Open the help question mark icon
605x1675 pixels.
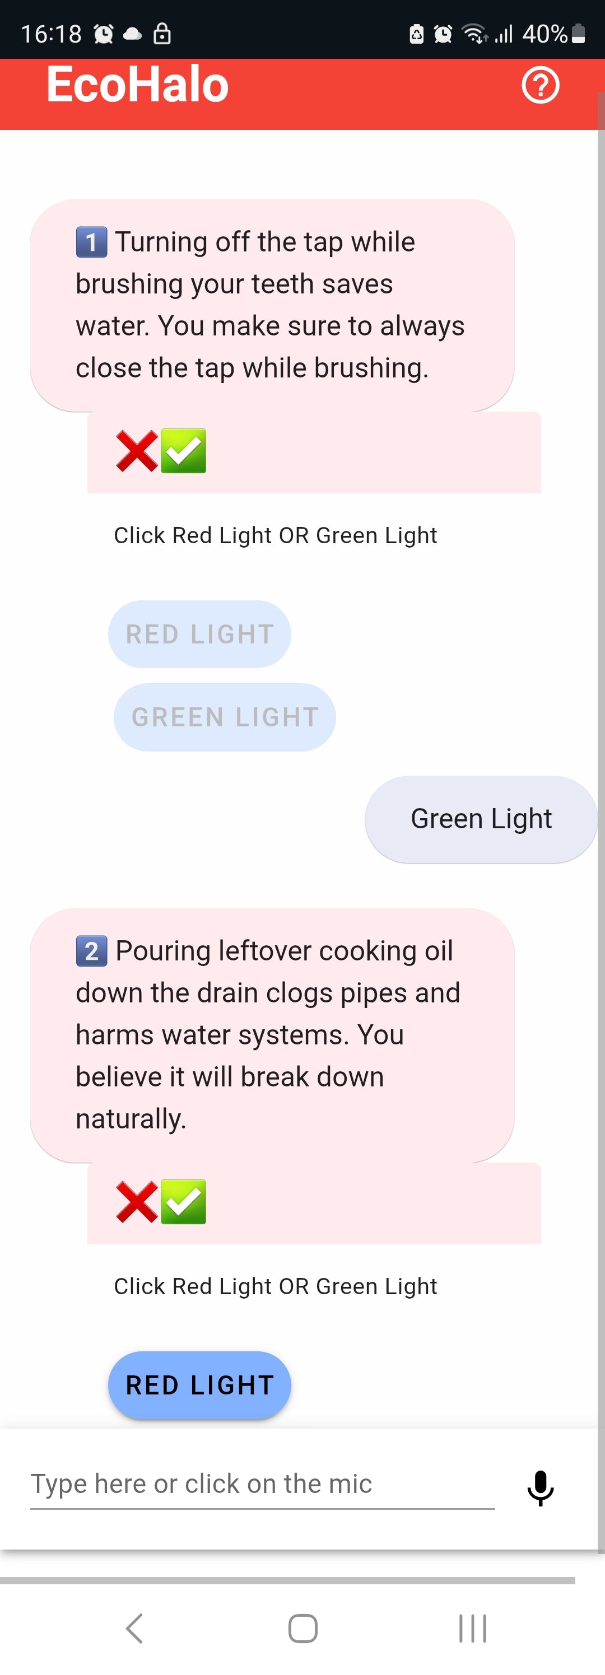[x=540, y=85]
